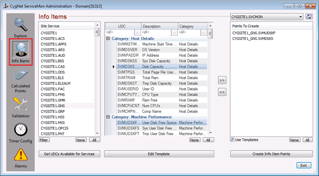Viewport: 319px width, 176px height.
Task: Click All under Points To Create
Action: [x=308, y=140]
